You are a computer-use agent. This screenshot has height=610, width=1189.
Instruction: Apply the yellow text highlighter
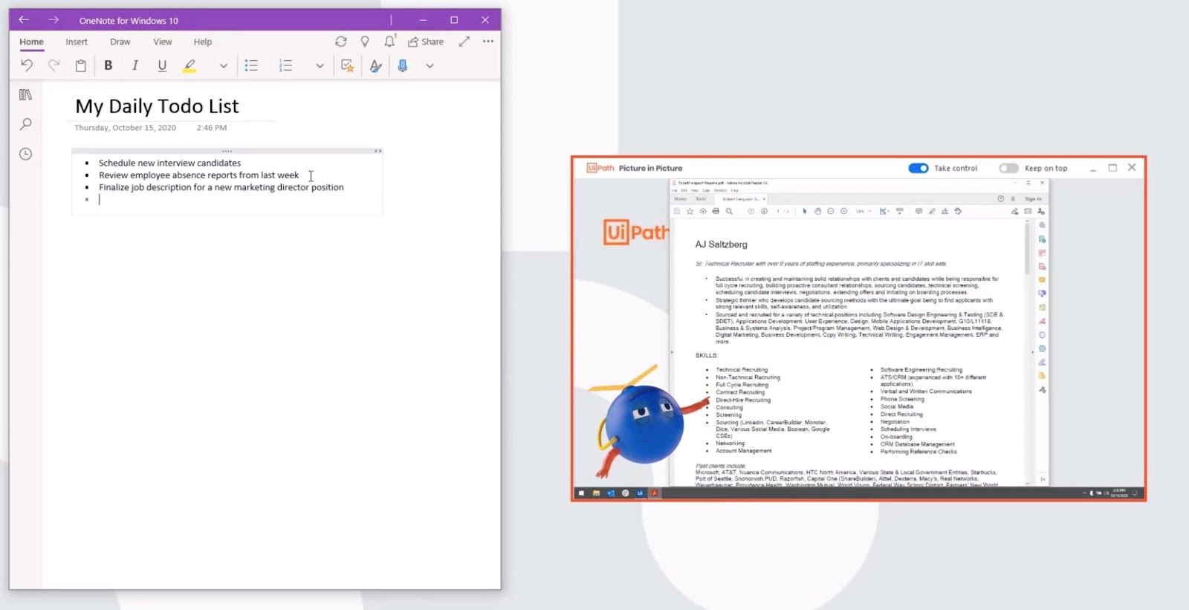(x=189, y=65)
